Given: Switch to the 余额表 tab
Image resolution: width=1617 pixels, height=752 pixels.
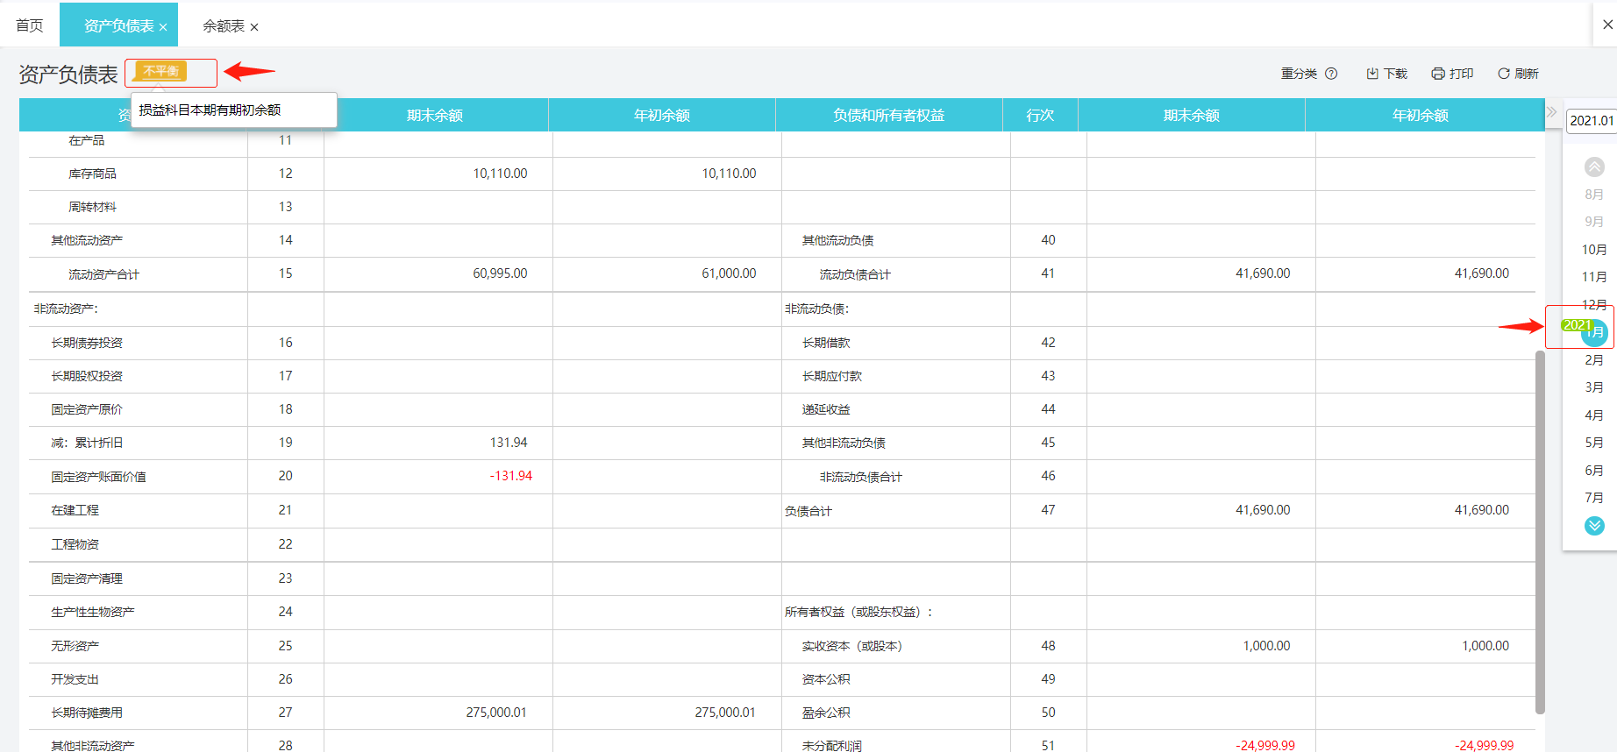Looking at the screenshot, I should pos(224,26).
